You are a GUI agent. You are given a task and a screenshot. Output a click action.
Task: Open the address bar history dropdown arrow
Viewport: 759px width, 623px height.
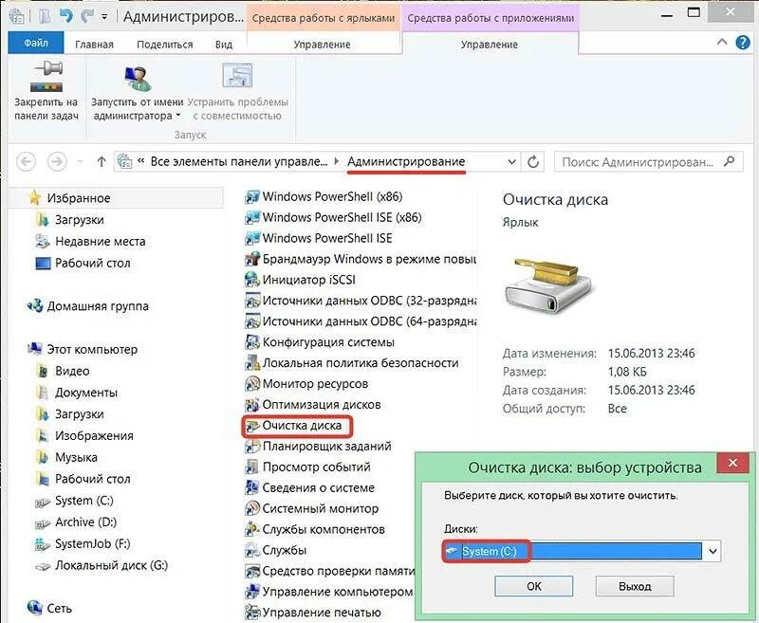point(511,160)
